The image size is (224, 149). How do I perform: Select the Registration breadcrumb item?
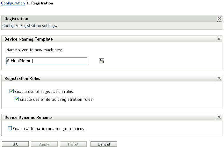pyautogui.click(x=42, y=3)
